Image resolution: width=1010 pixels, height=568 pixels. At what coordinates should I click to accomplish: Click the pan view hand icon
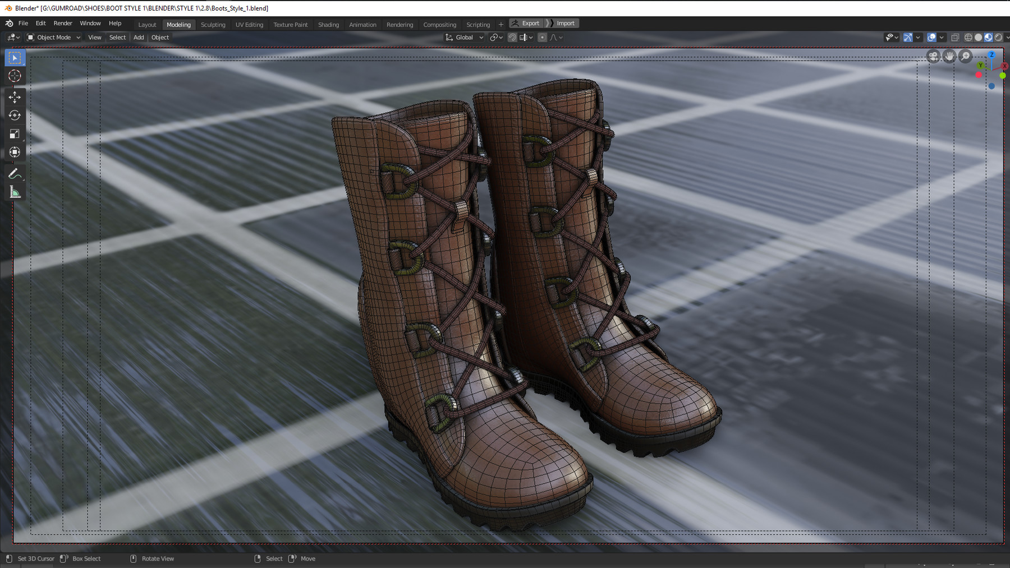[x=949, y=56]
